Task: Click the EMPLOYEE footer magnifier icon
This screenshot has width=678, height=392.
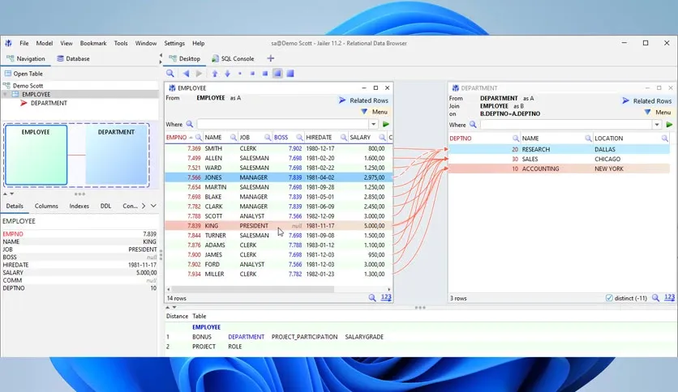Action: pyautogui.click(x=372, y=298)
